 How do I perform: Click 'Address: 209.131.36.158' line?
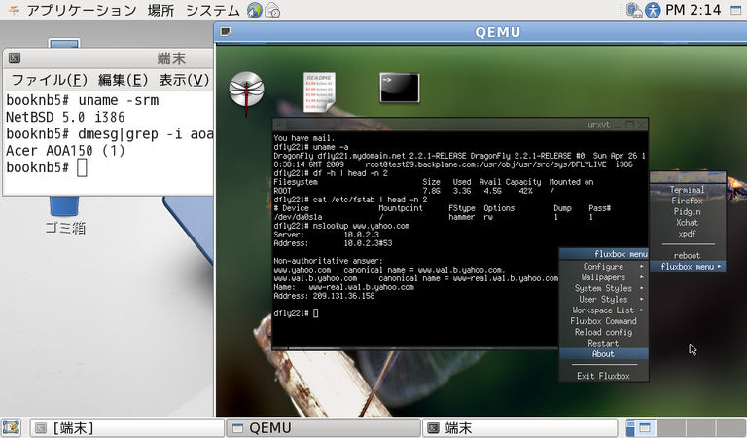pyautogui.click(x=324, y=296)
